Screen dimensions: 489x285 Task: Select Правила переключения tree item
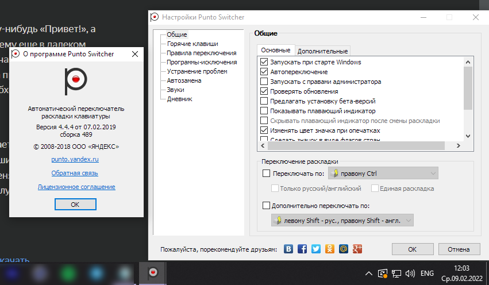point(202,53)
